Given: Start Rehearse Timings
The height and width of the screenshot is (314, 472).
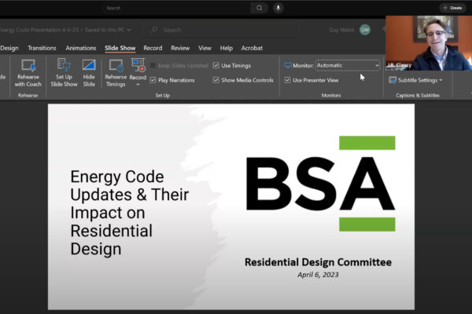Looking at the screenshot, I should click(x=116, y=67).
